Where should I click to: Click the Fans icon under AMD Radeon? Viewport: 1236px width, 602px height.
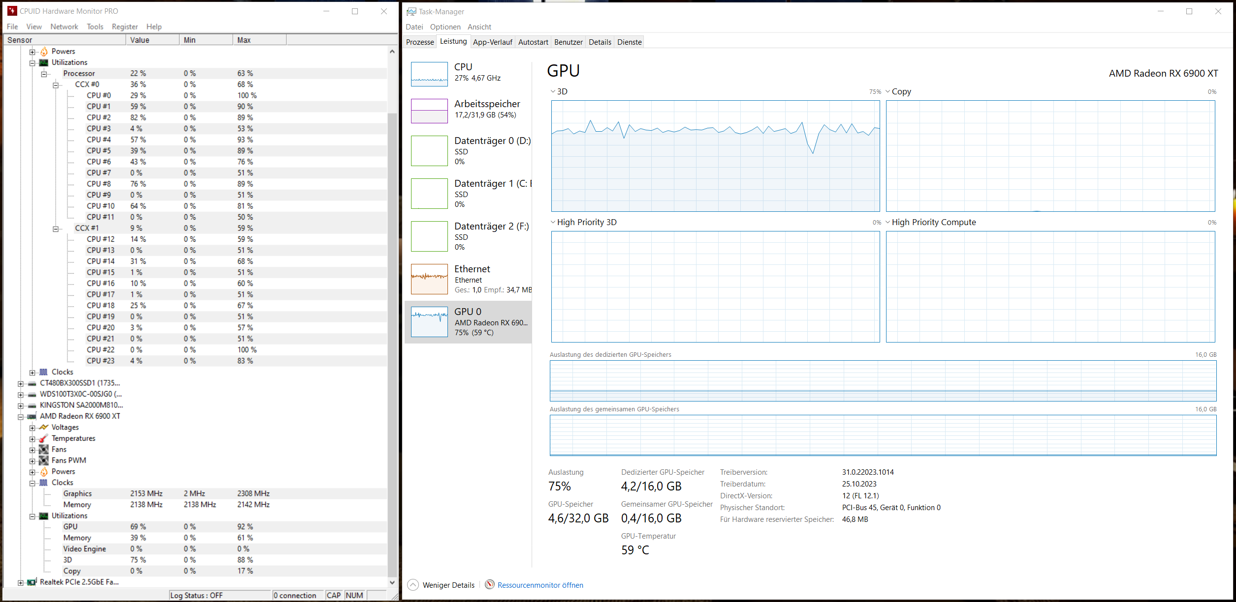[44, 449]
